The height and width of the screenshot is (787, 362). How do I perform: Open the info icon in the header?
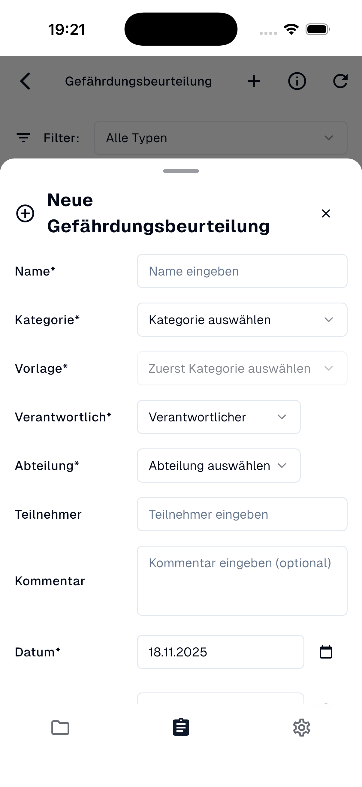click(297, 81)
